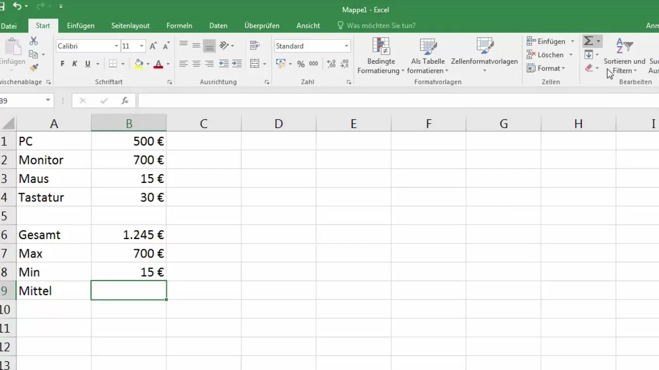
Task: Click the AutoSum sigma icon
Action: point(588,41)
